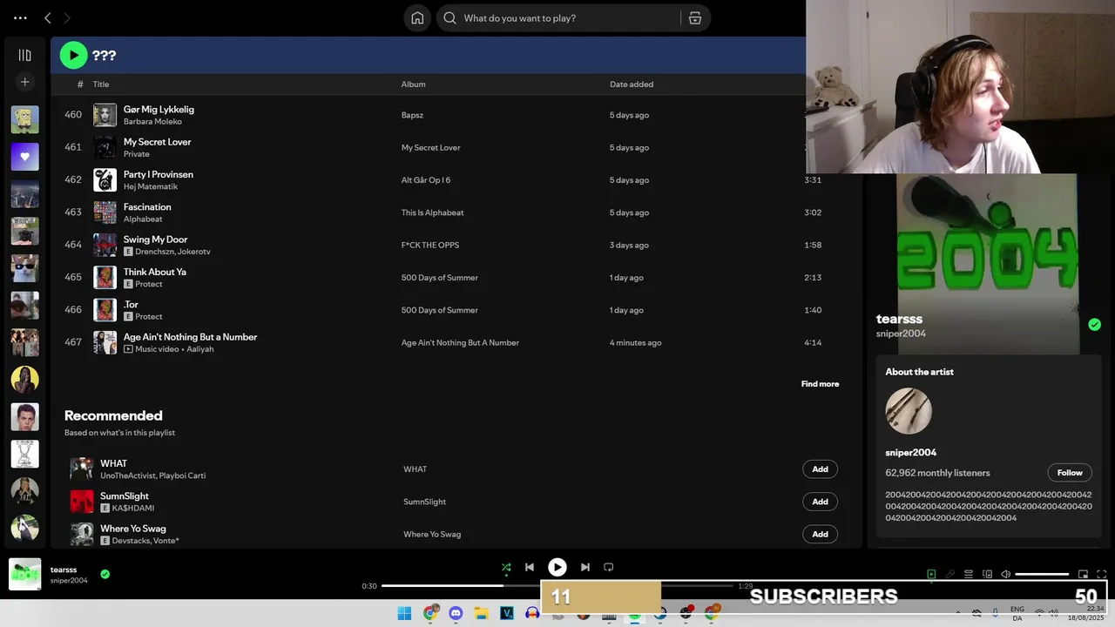
Task: Toggle the Now Playing view
Action: [931, 574]
